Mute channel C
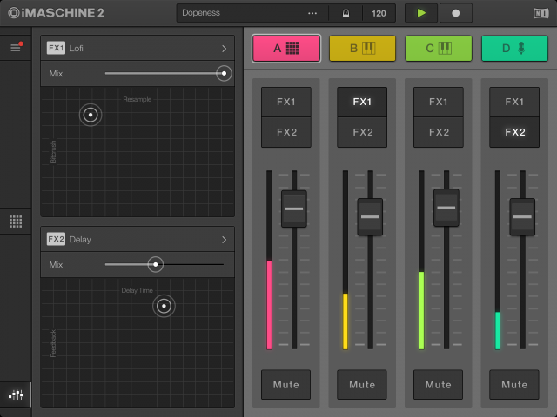Viewport: 557px width, 417px height. pyautogui.click(x=439, y=384)
